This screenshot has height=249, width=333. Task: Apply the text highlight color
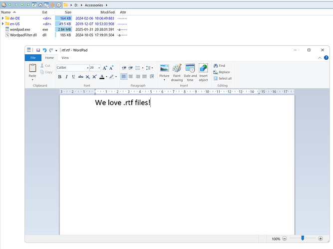tap(111, 77)
